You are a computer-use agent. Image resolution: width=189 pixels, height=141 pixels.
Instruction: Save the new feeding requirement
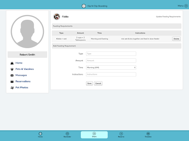click(x=89, y=83)
